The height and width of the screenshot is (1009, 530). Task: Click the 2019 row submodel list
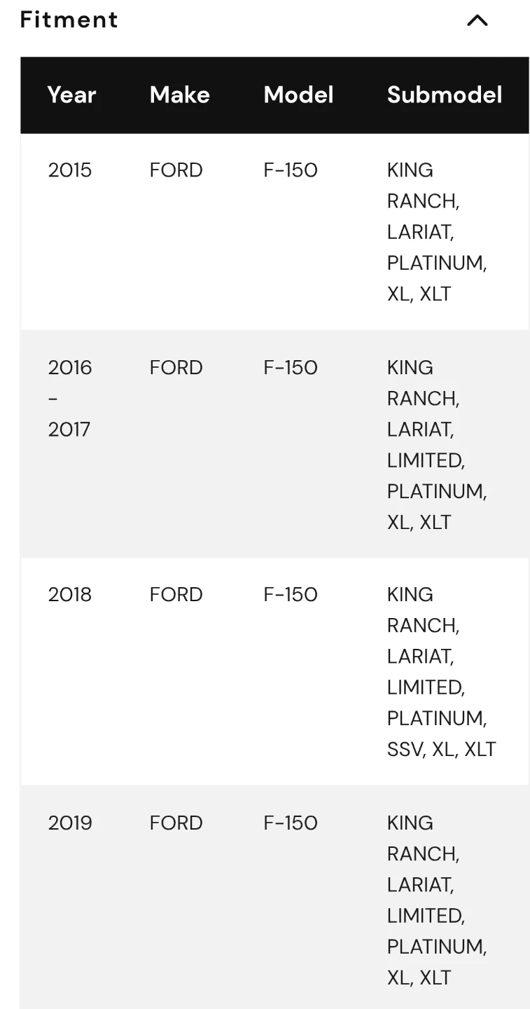point(436,900)
